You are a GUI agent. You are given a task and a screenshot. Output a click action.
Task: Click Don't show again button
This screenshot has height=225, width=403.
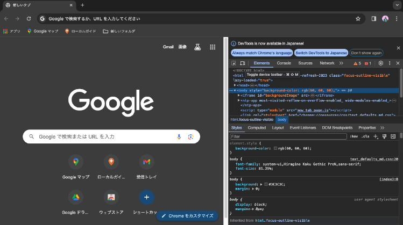[x=366, y=53]
